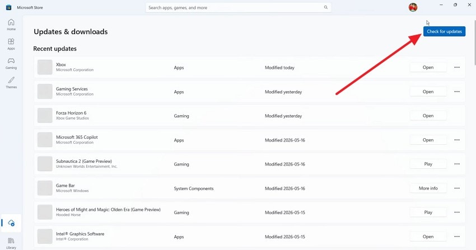
Task: Click the Microsoft Windows publisher text
Action: coord(72,191)
